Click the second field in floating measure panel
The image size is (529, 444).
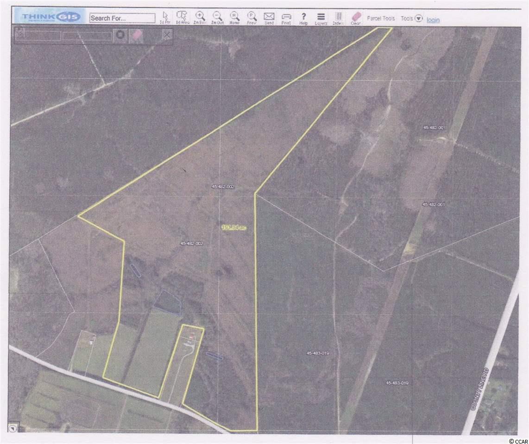coord(87,36)
